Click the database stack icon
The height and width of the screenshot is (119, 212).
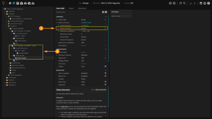point(201,3)
